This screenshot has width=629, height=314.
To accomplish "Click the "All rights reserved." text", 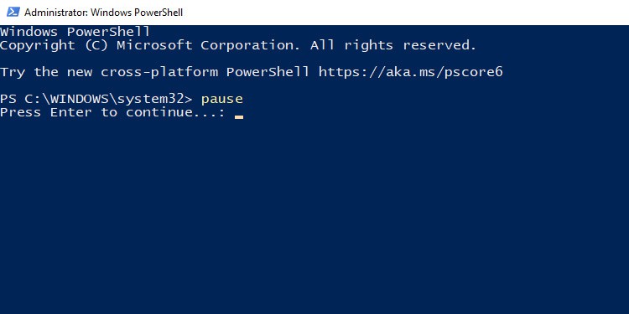I will pos(393,45).
